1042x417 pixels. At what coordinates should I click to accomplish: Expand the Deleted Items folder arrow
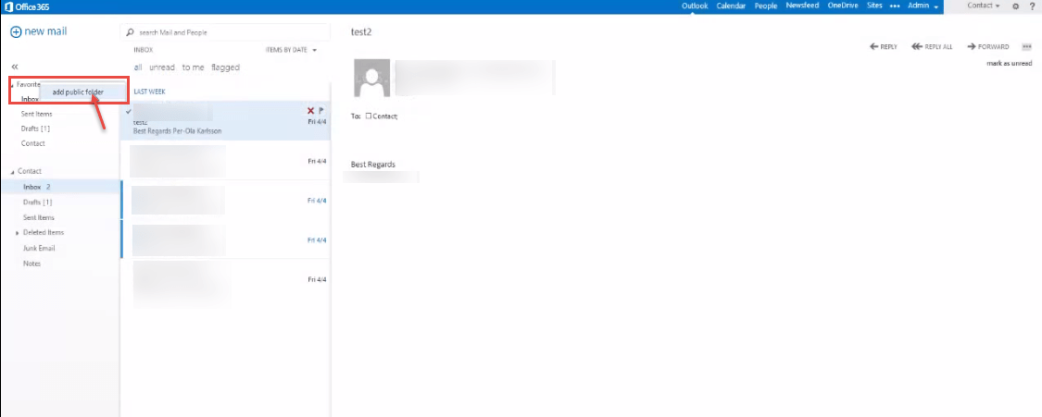pos(18,233)
